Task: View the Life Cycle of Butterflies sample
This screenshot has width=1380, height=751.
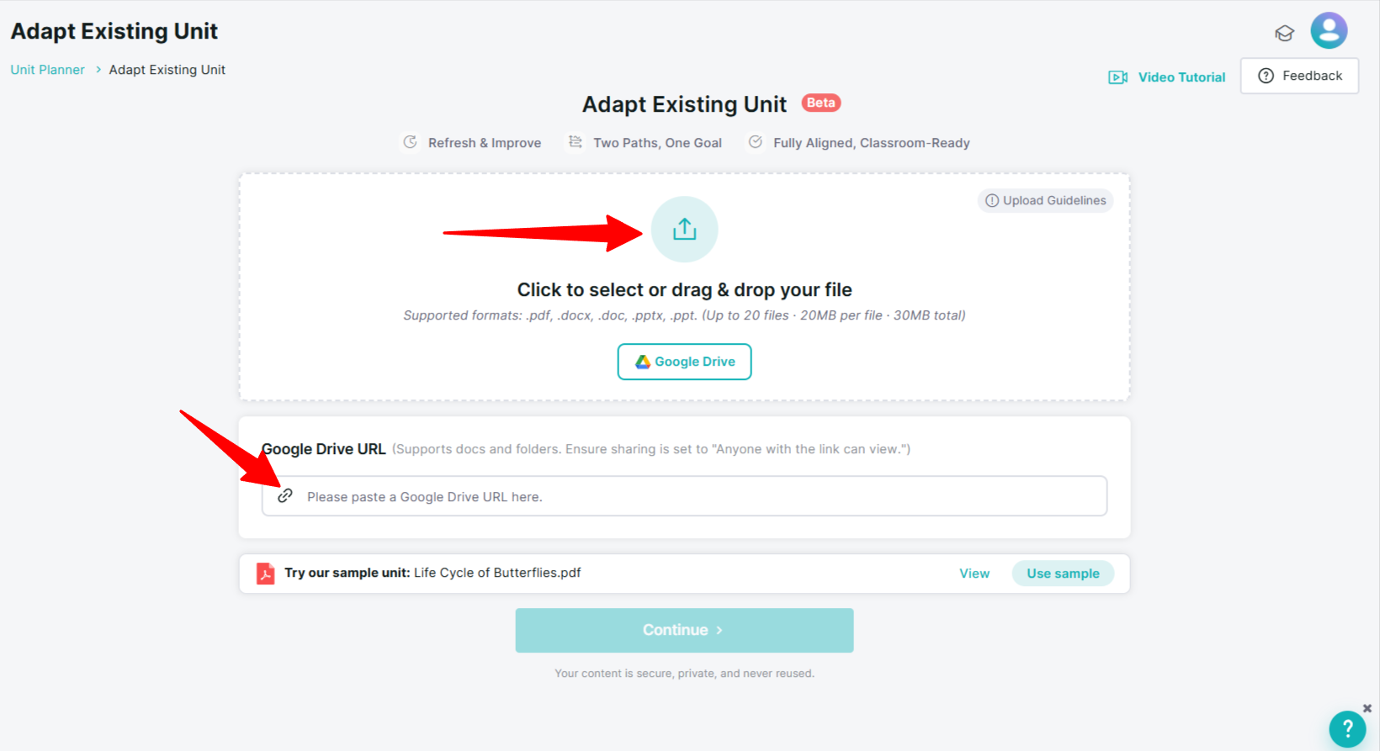Action: point(974,574)
